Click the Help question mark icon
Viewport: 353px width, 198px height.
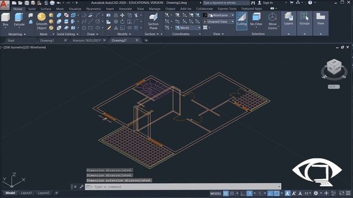point(310,3)
